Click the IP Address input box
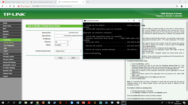Screen dimensions: 188x105 (x=63, y=39)
